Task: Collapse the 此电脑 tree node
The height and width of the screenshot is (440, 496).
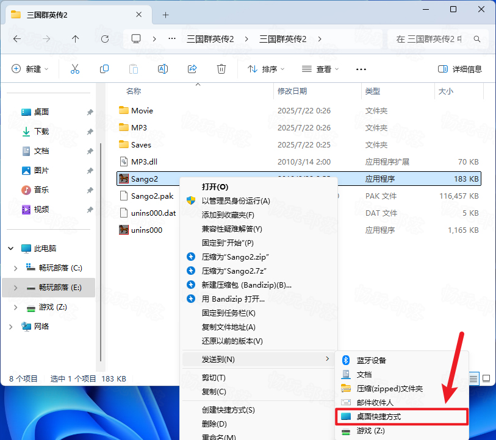Action: click(x=11, y=249)
